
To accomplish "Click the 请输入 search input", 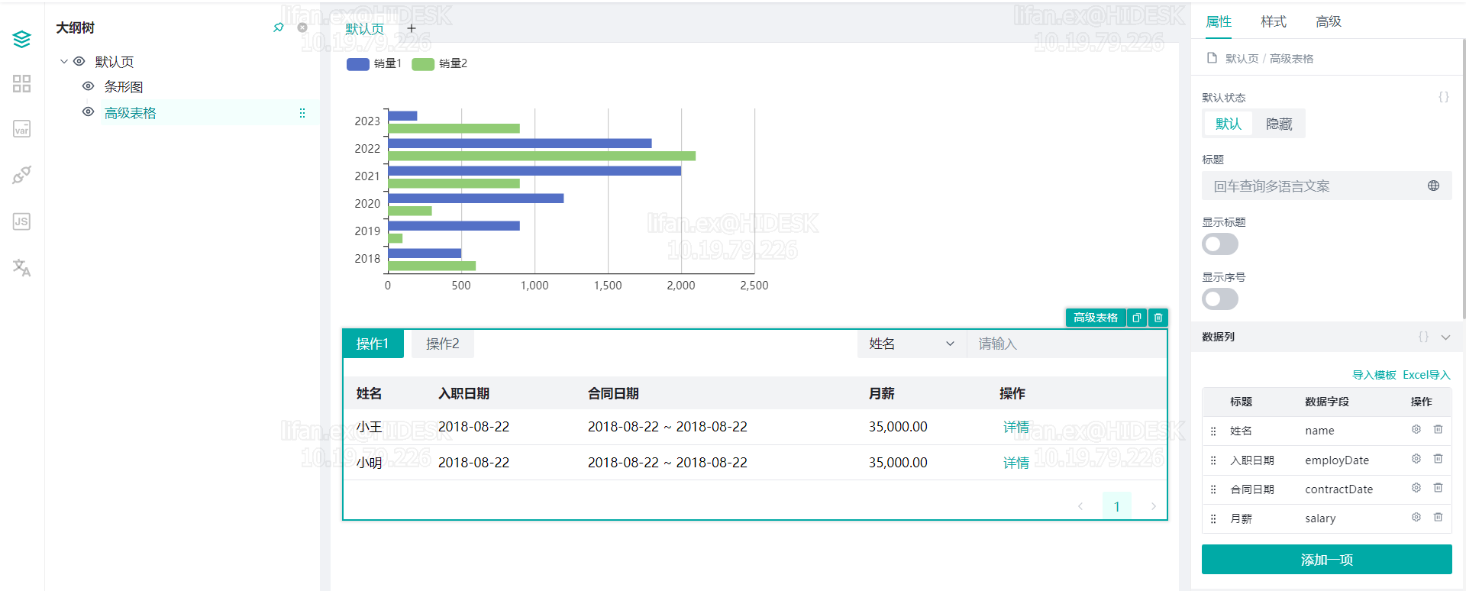I will [x=1067, y=344].
